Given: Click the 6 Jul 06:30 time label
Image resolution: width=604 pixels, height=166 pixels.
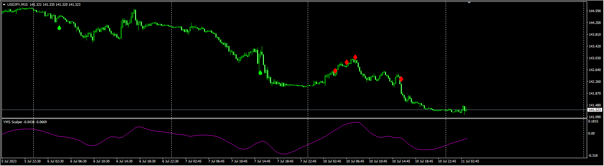Looking at the screenshot, I should click(x=78, y=161).
